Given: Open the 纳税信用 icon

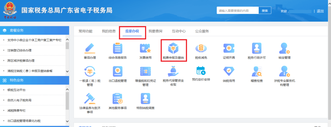Looking at the screenshot, I should 229,71.
